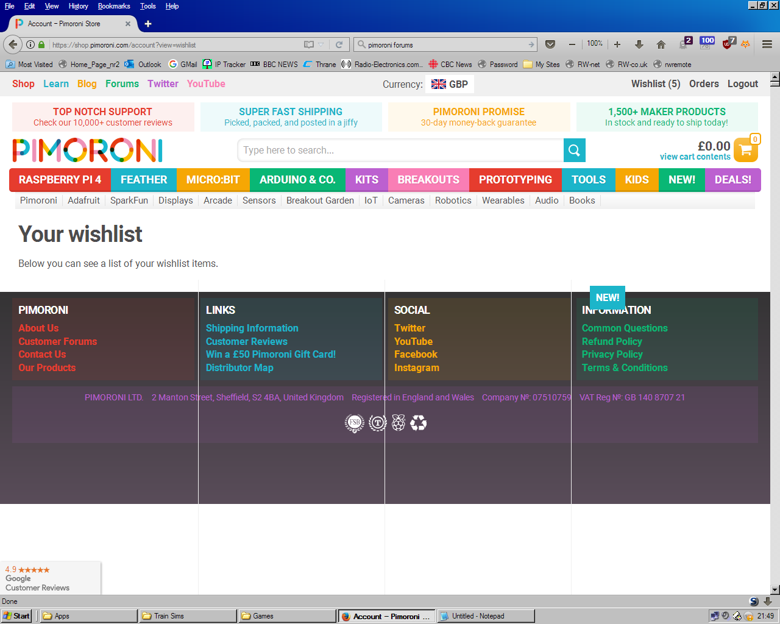Open the bookmark star dropdown in address bar

pyautogui.click(x=321, y=44)
